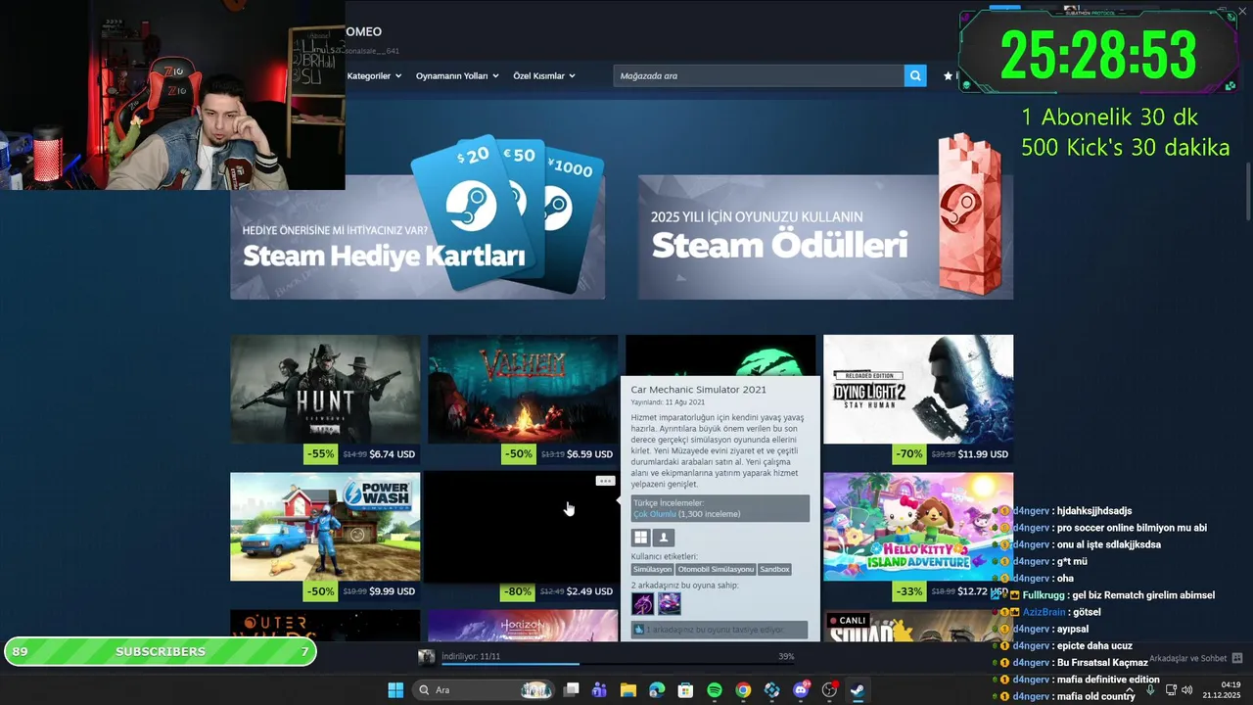The width and height of the screenshot is (1253, 705).
Task: Open File Explorer from the taskbar
Action: 628,690
